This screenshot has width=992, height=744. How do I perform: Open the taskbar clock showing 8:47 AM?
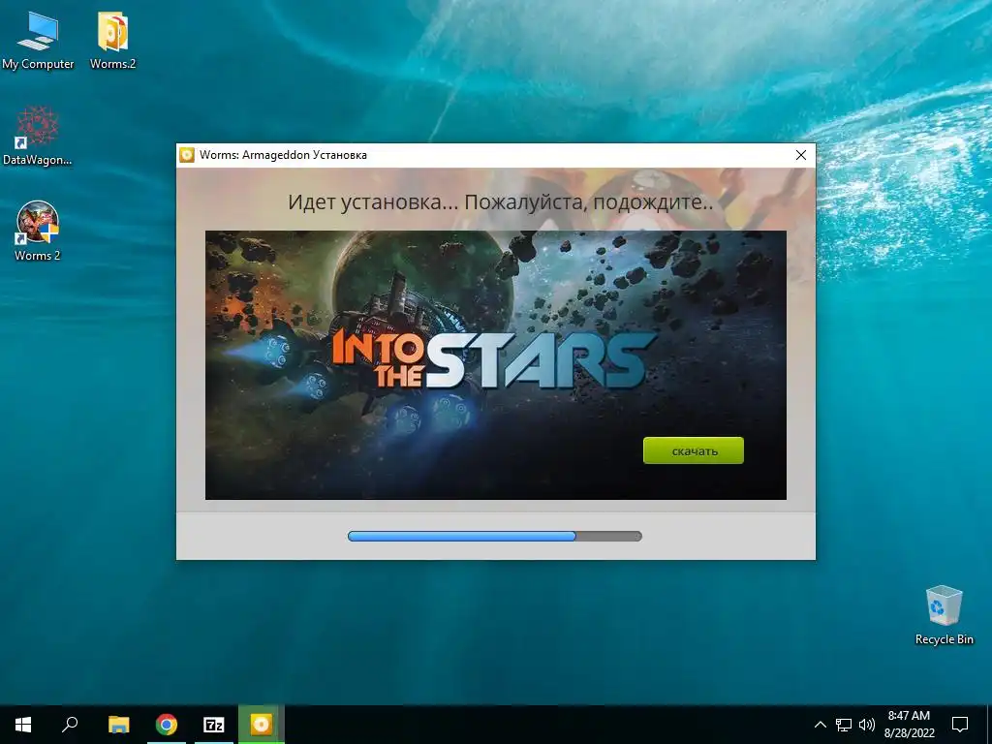tap(909, 725)
